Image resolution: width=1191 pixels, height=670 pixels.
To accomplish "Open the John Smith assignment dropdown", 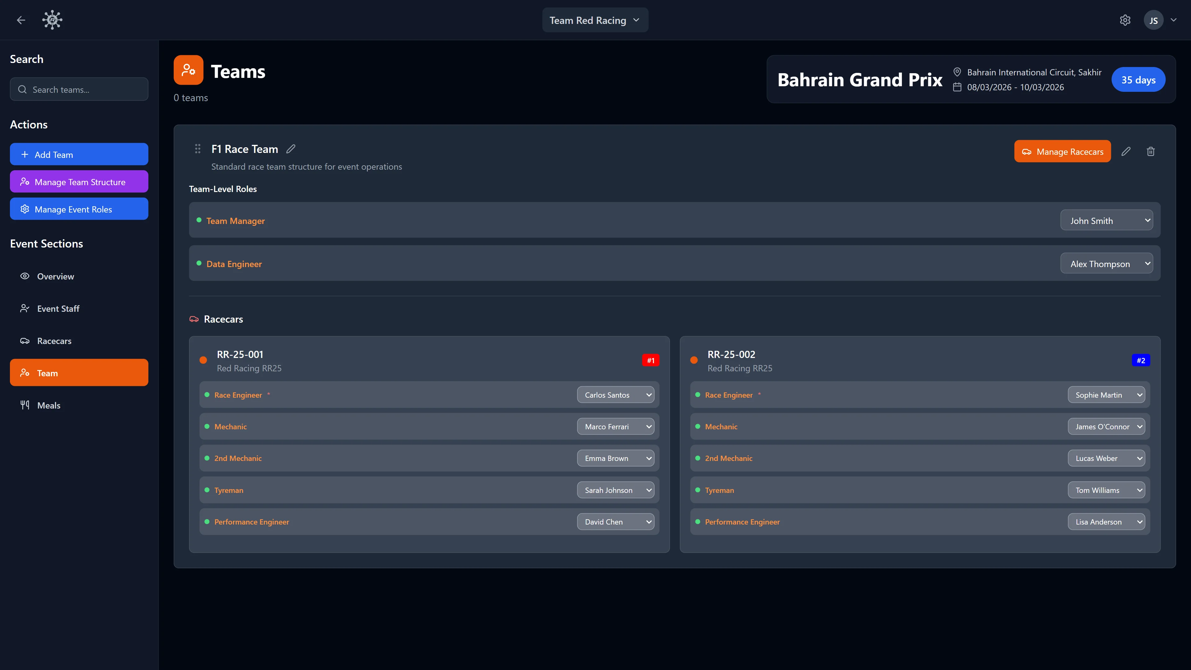I will pyautogui.click(x=1106, y=220).
